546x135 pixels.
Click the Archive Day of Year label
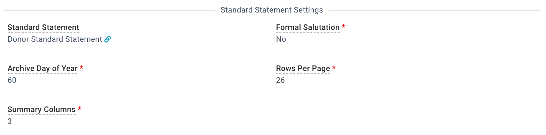pyautogui.click(x=42, y=69)
